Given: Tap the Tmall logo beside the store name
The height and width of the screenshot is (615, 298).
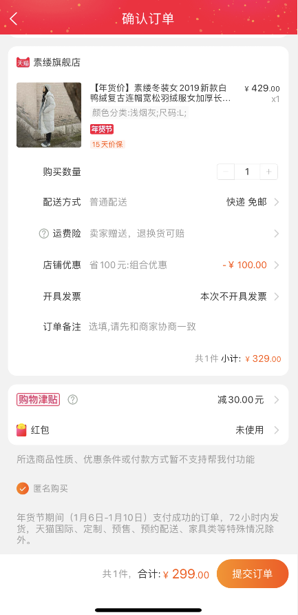Looking at the screenshot, I should coord(23,62).
